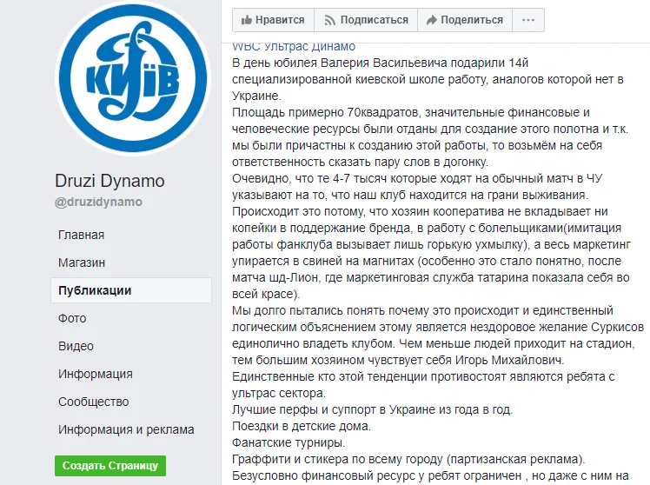Click the line 'Поездки в детские дома'

click(x=300, y=426)
